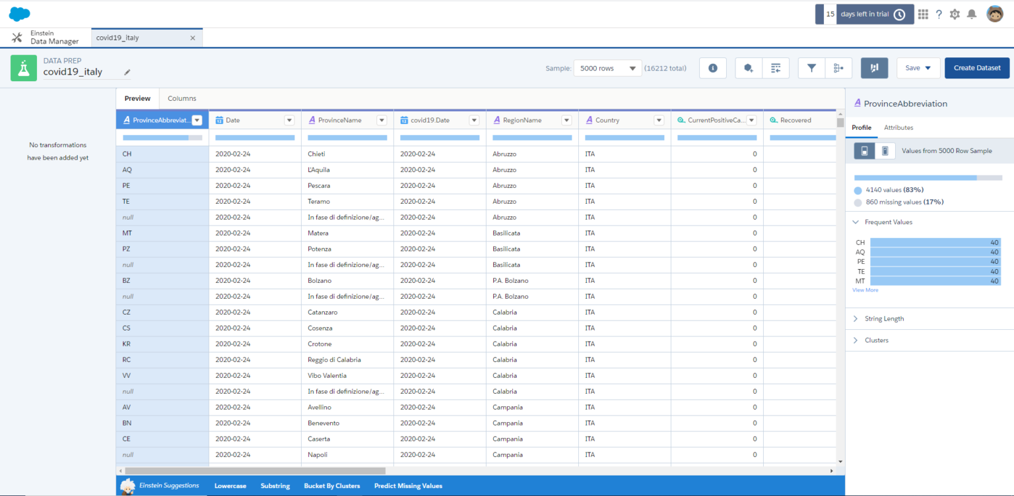Screen dimensions: 1014x496
Task: Click the green Data Prep flask icon
Action: pos(24,68)
